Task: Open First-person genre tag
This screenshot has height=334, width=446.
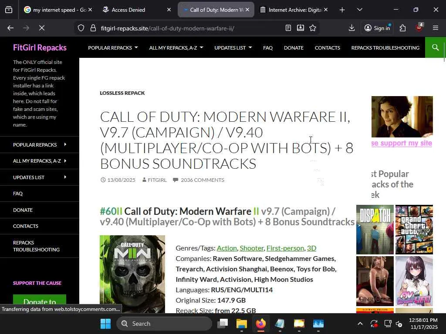Action: tap(285, 248)
